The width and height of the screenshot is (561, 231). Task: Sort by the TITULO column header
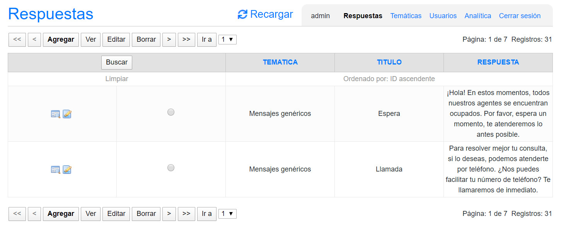pyautogui.click(x=389, y=62)
